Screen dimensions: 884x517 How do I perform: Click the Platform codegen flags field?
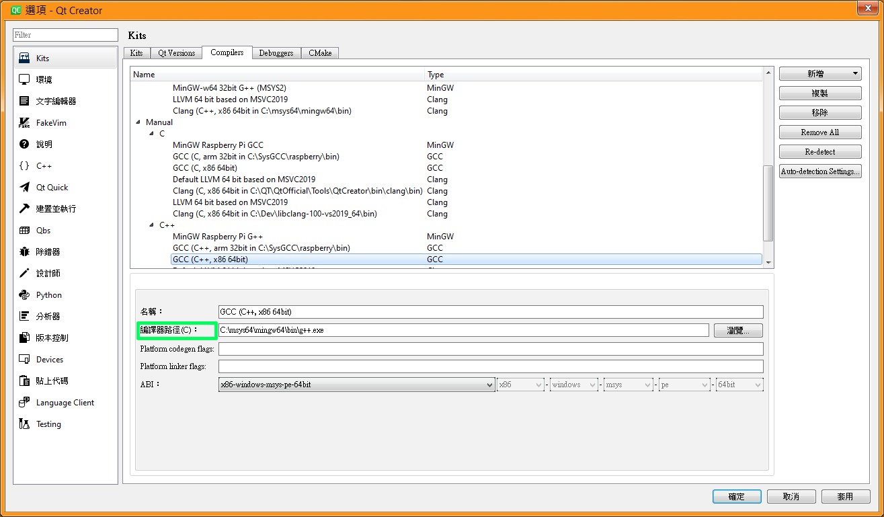[491, 349]
